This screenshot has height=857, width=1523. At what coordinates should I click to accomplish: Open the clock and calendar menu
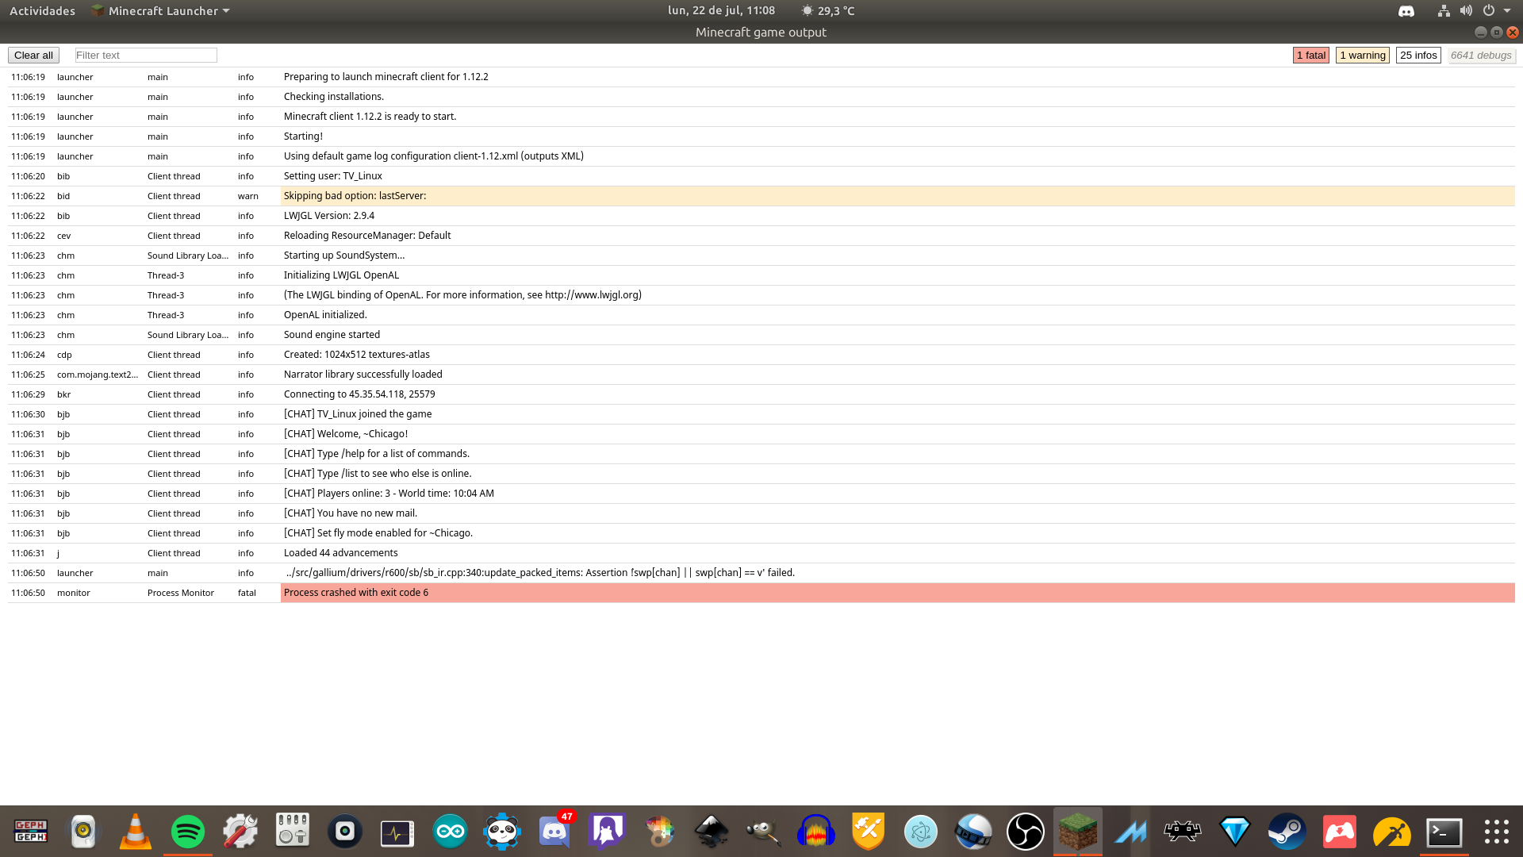coord(721,10)
